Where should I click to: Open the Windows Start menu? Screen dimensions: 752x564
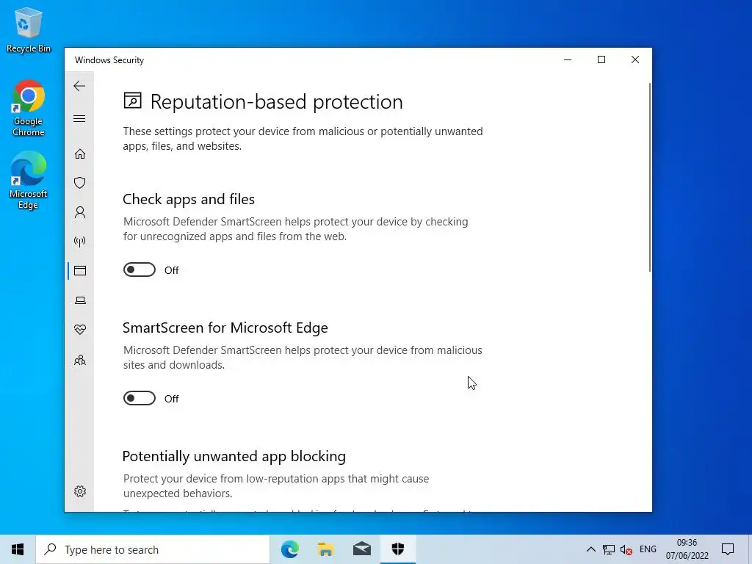tap(18, 549)
